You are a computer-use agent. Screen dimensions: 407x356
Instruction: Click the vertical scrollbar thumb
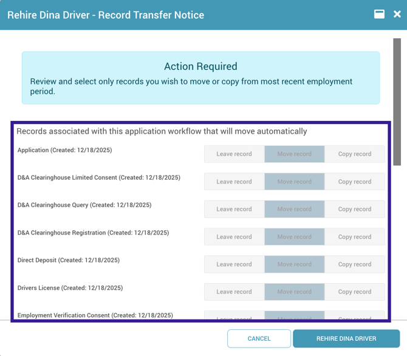click(x=397, y=102)
